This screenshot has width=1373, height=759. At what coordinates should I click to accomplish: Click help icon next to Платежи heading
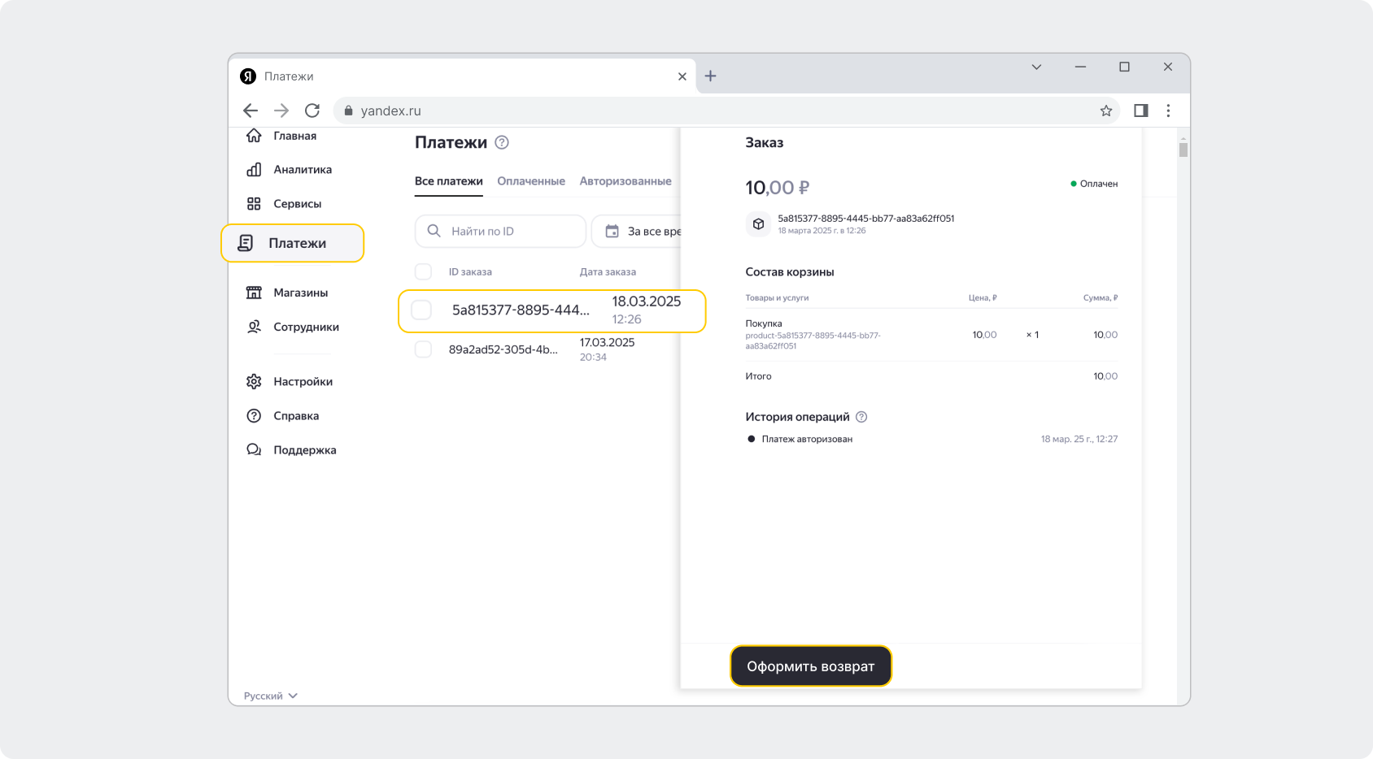[x=502, y=142]
